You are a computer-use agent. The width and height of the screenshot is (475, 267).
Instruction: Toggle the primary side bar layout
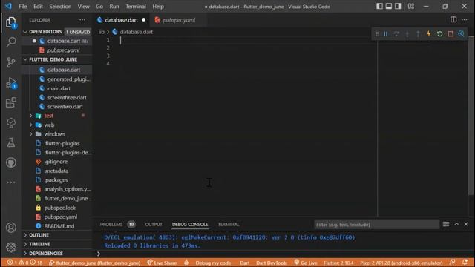(379, 7)
